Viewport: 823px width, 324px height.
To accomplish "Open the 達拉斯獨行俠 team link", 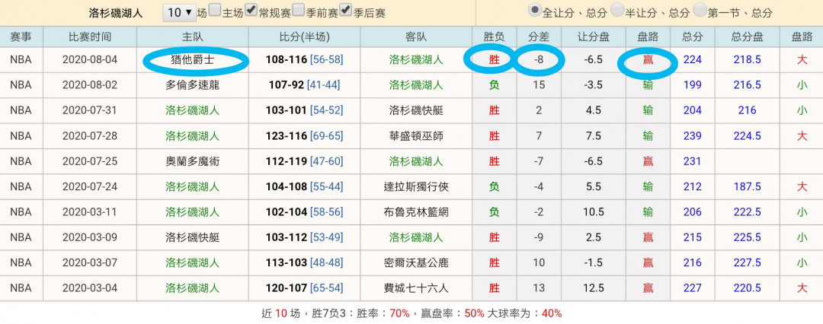I will (x=416, y=186).
